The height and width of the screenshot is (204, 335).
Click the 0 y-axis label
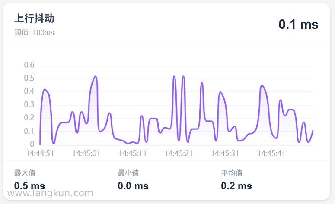[32, 144]
